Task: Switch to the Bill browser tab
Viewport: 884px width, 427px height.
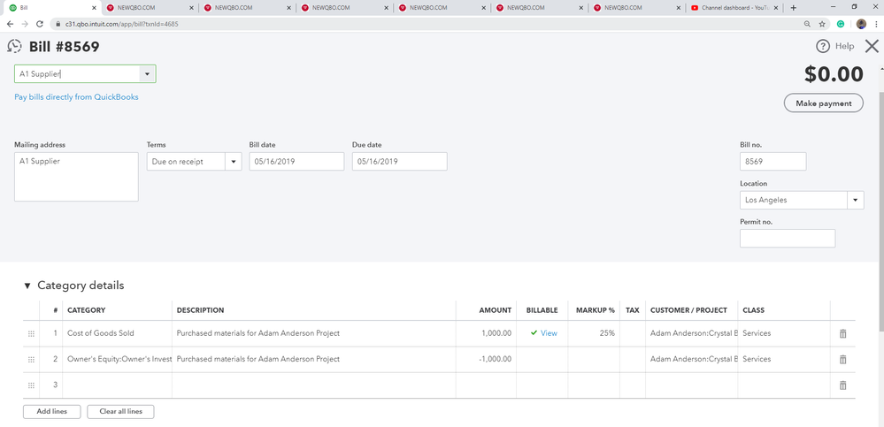Action: click(x=52, y=8)
